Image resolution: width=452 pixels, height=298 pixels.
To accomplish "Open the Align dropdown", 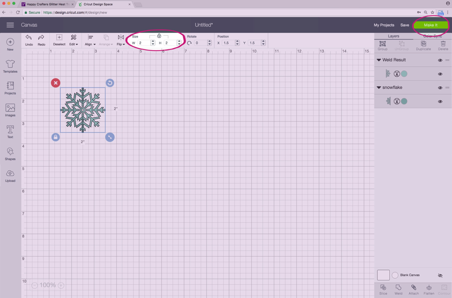I will coord(90,40).
